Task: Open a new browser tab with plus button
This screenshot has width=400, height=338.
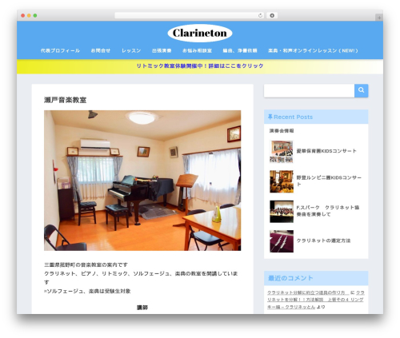Action: tap(379, 18)
